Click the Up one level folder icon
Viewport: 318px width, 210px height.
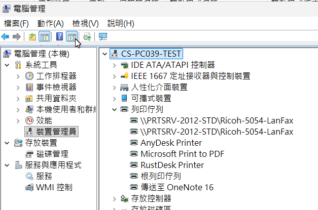tap(32, 36)
